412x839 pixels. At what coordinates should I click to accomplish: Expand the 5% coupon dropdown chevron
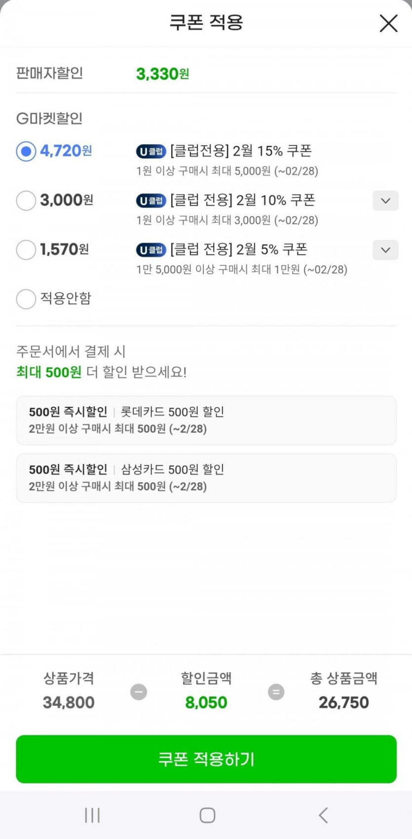pyautogui.click(x=385, y=250)
